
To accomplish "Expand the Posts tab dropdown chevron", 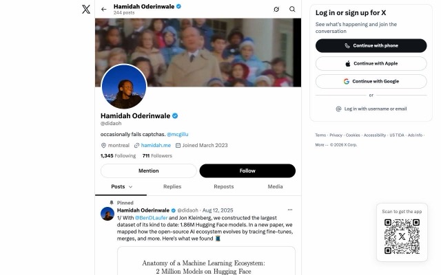I will 130,187.
